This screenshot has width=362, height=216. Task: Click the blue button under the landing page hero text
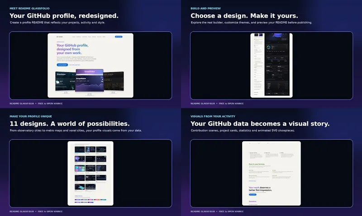click(62, 65)
